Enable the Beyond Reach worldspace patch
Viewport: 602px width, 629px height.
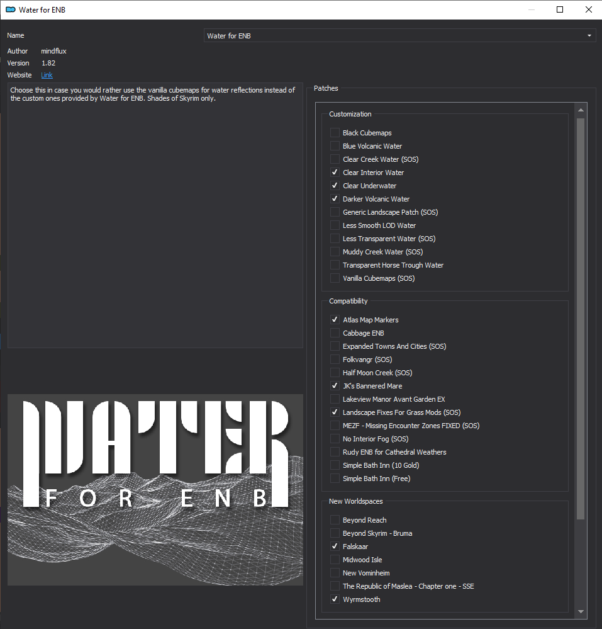click(335, 520)
